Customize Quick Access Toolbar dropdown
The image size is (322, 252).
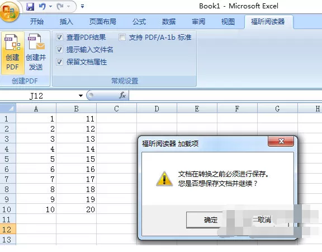coord(82,7)
